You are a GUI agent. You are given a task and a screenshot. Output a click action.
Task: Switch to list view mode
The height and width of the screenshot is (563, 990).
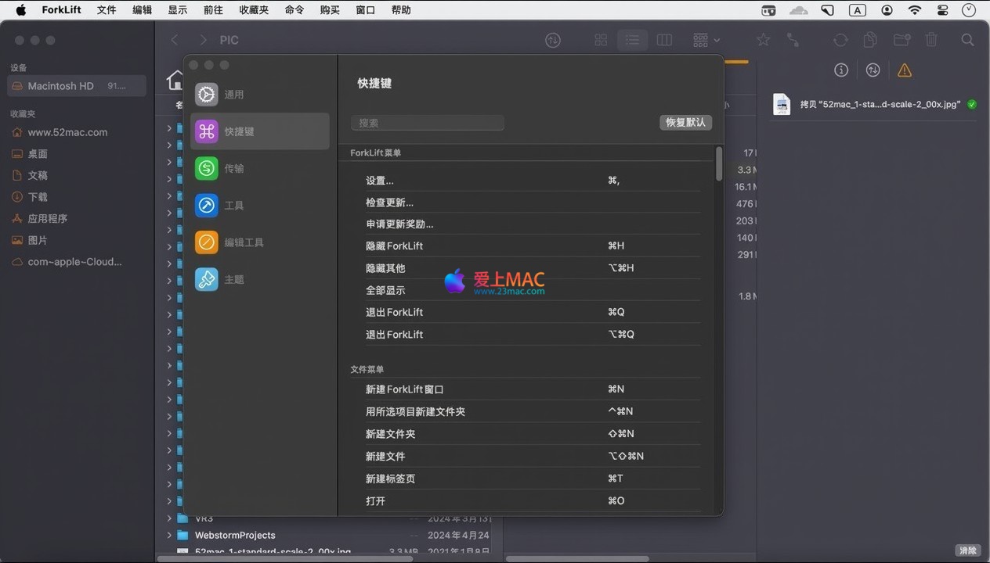632,40
